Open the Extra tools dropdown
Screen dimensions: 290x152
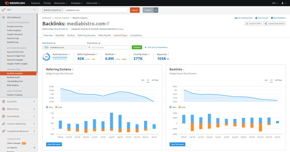pyautogui.click(x=93, y=3)
